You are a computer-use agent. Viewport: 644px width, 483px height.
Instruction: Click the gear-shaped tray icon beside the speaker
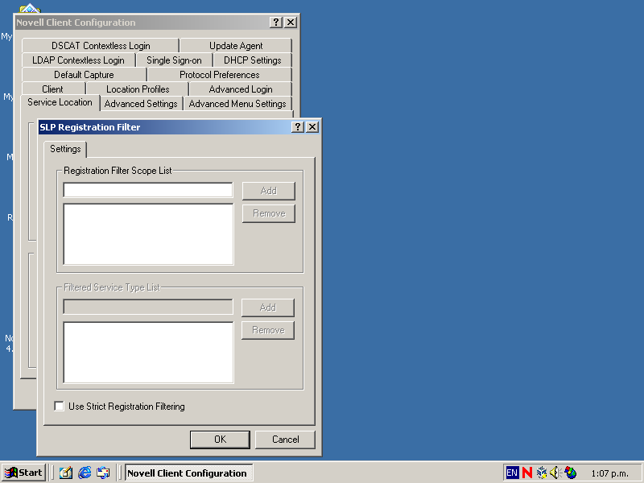[541, 473]
